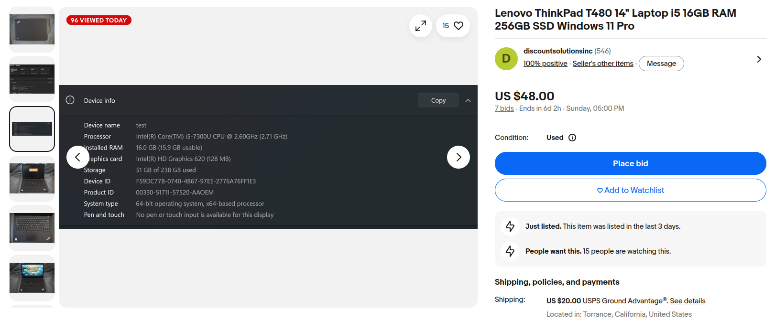This screenshot has width=775, height=321.
Task: Message the seller
Action: [661, 64]
